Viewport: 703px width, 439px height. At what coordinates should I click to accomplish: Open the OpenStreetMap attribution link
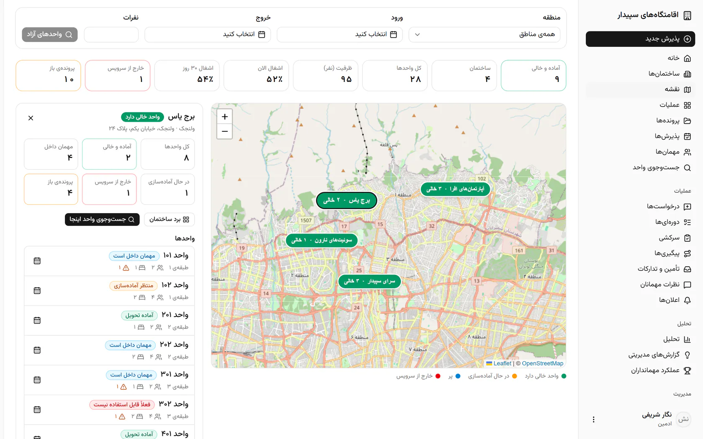(542, 363)
